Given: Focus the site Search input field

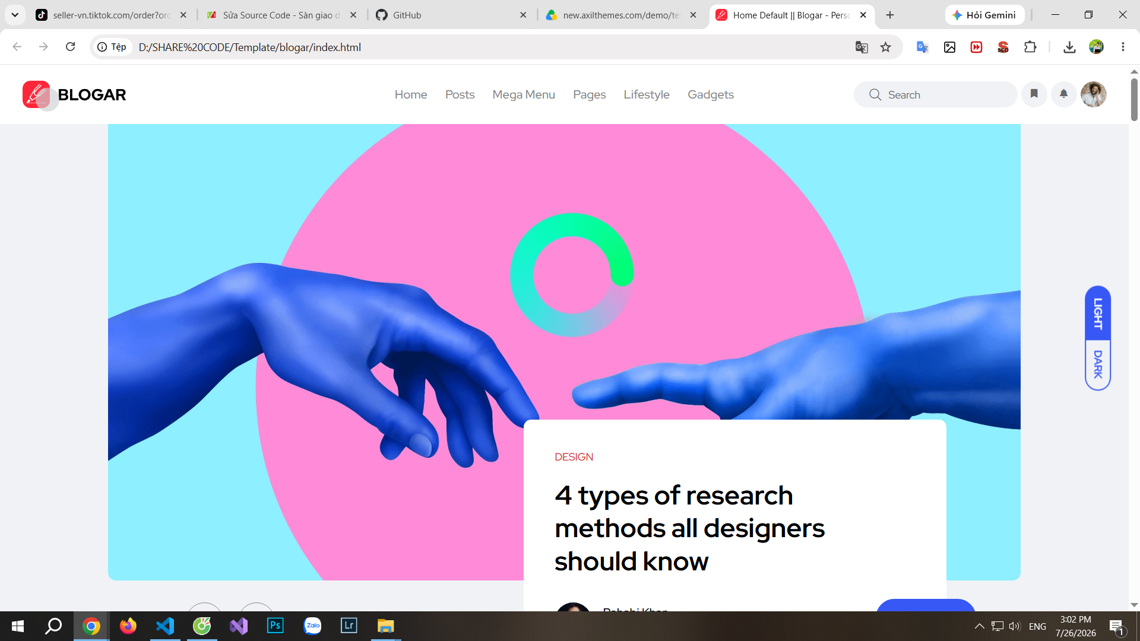Looking at the screenshot, I should point(935,94).
